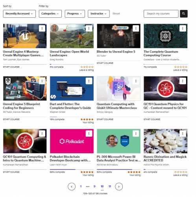Open options menu for Unreal Engine 5 Blueprint Coding
The width and height of the screenshot is (196, 197).
coord(42,81)
